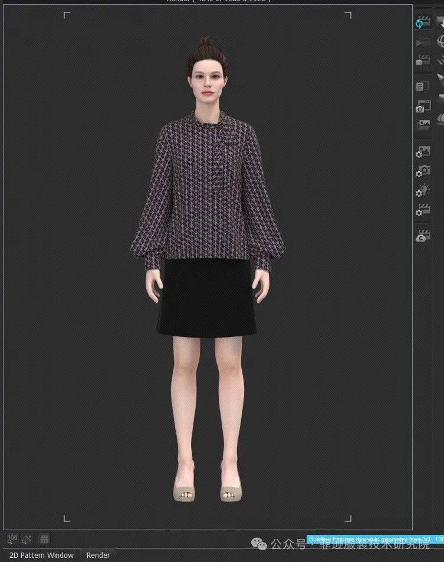Viewport: 444px width, 562px height.
Task: Click the rendered avatar in the render viewport
Action: (x=208, y=269)
